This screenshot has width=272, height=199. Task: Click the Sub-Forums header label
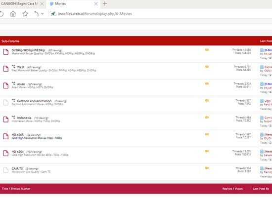(10, 41)
